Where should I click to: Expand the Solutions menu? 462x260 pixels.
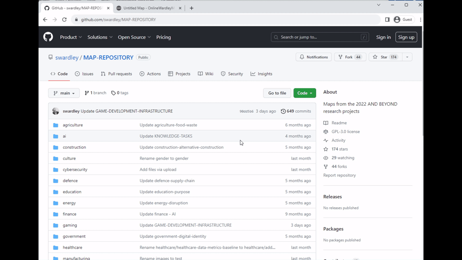click(x=100, y=37)
